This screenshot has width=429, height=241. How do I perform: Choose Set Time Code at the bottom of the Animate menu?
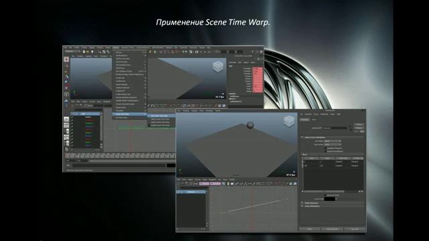point(129,118)
